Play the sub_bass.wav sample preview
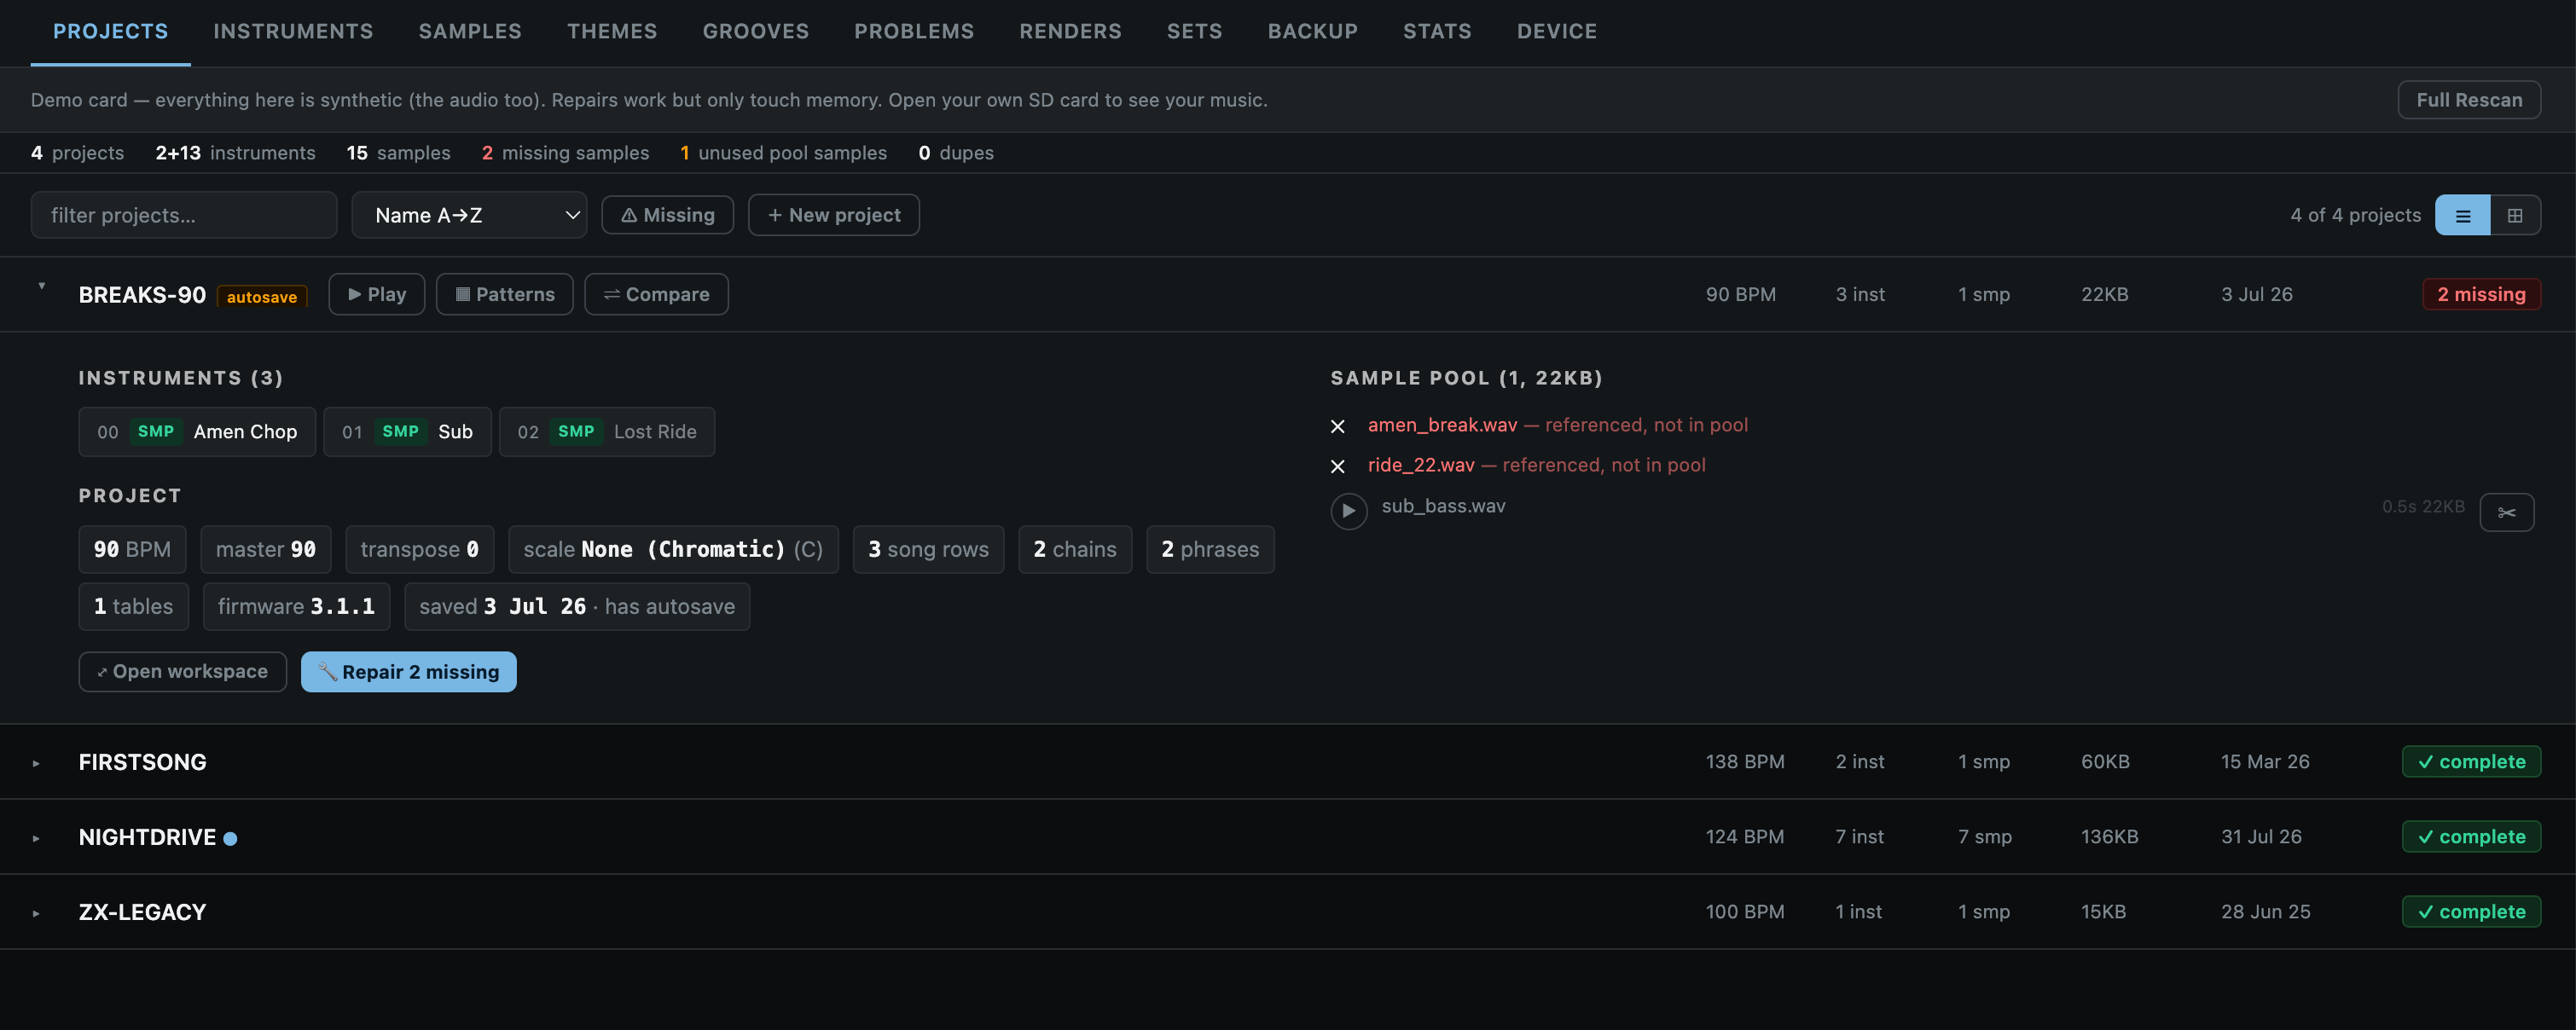This screenshot has width=2576, height=1030. tap(1348, 511)
